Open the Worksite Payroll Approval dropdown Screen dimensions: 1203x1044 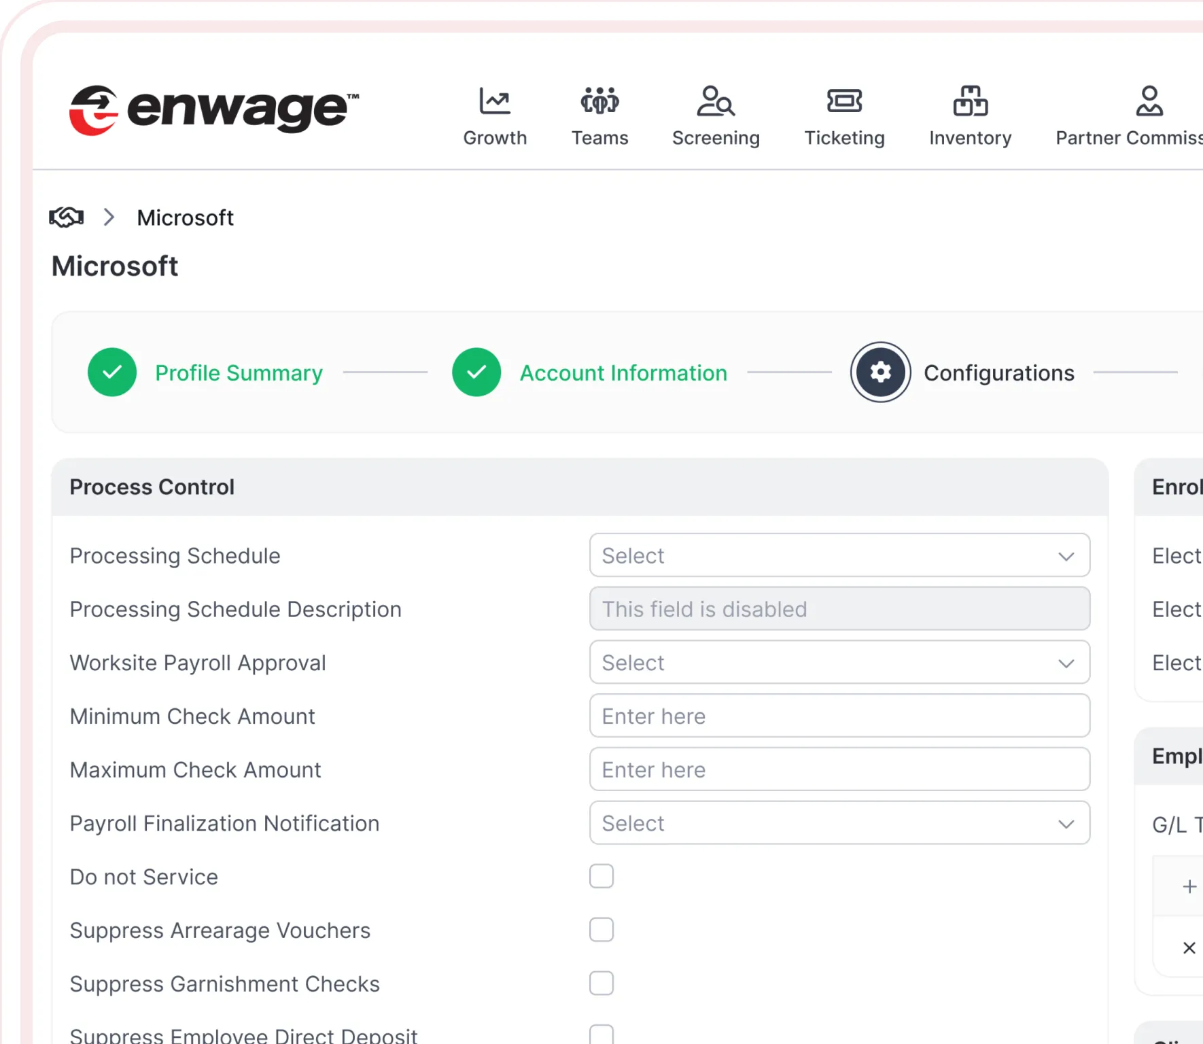pyautogui.click(x=839, y=663)
